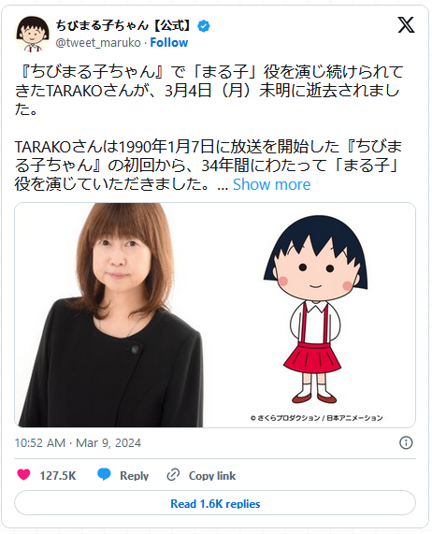Click the Reply text label
The image size is (432, 534).
[134, 475]
